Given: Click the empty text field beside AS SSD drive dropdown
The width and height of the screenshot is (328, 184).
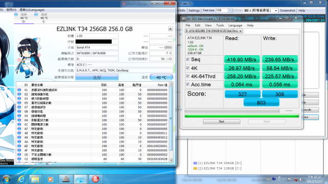Looking at the screenshot, I should 271,31.
